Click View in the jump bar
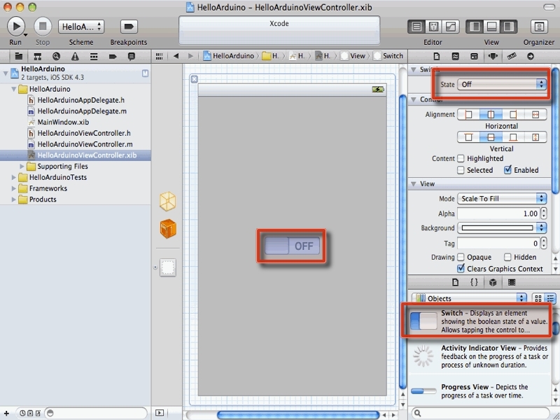The width and height of the screenshot is (560, 420). (x=353, y=56)
